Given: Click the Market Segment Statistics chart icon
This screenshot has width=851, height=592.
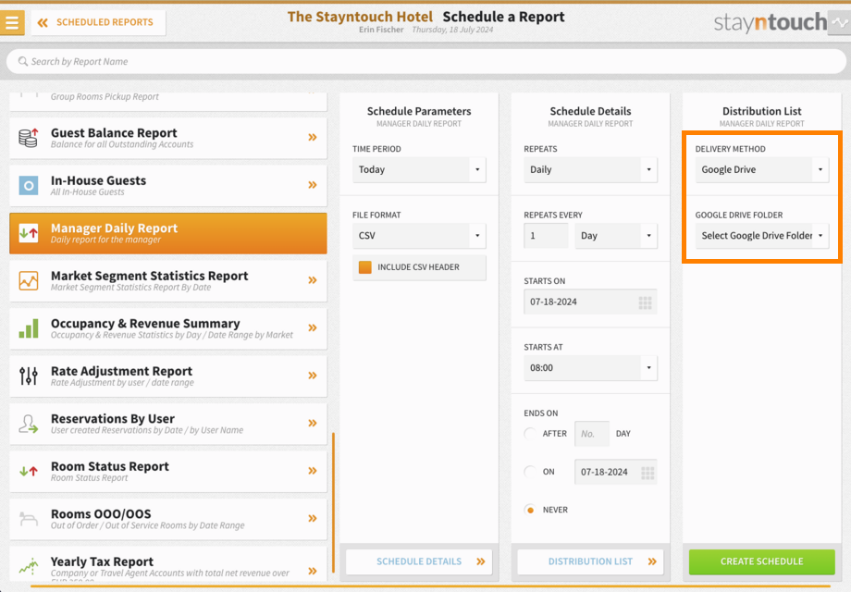Looking at the screenshot, I should point(29,280).
